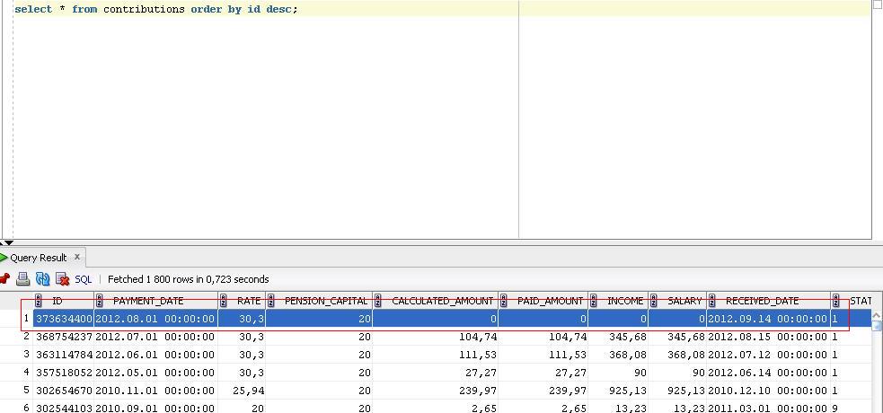Click the ID column sort icon
The image size is (883, 413).
pyautogui.click(x=39, y=301)
